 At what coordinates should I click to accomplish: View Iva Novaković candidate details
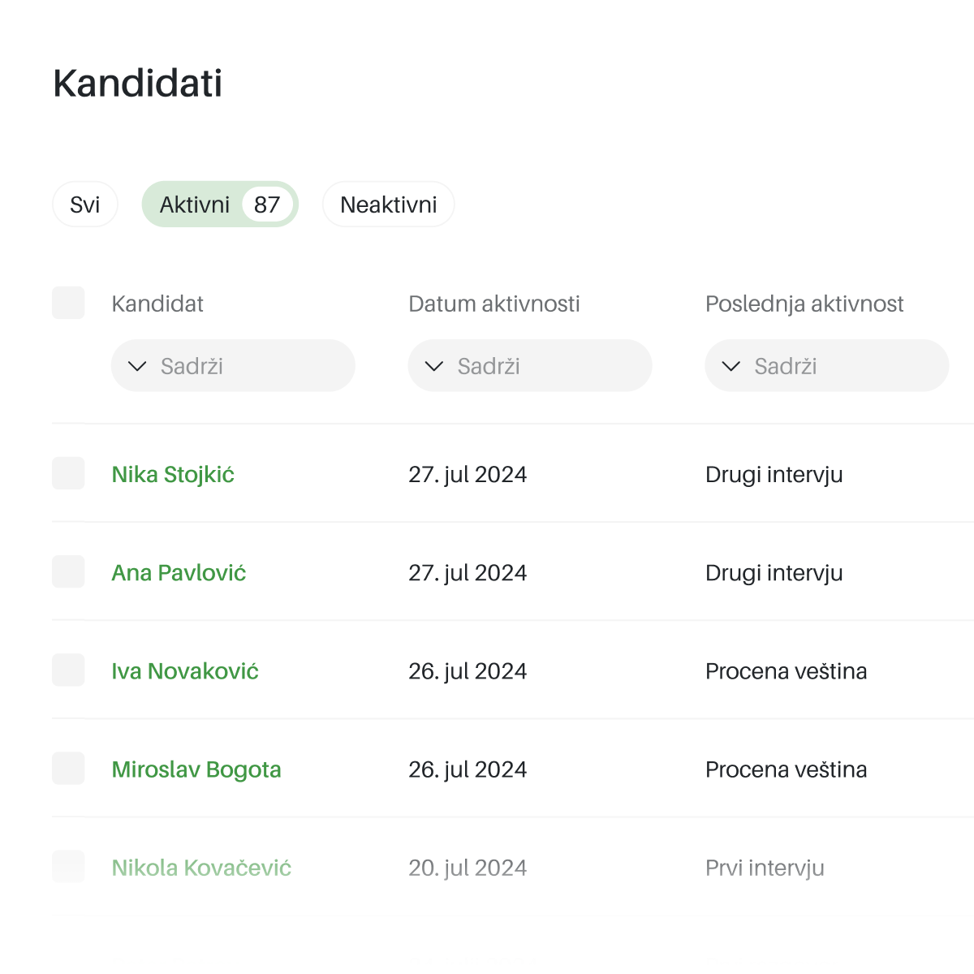(x=185, y=671)
